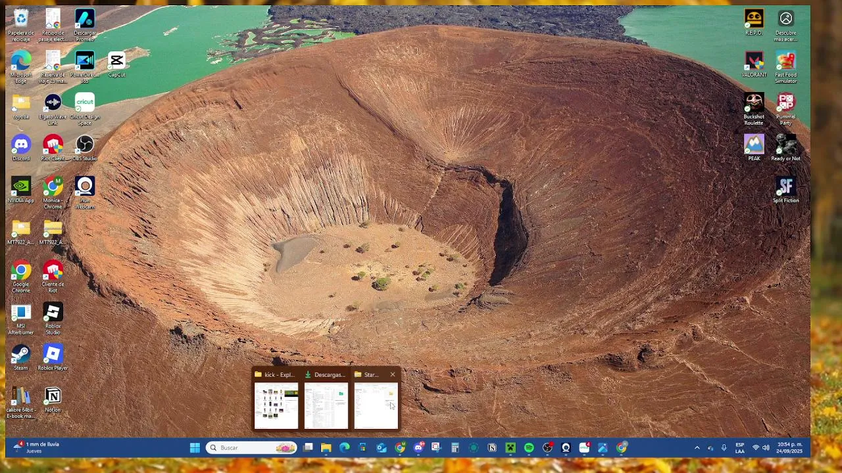The width and height of the screenshot is (842, 473).
Task: Select the Recibo de pasaje electrónico file
Action: (53, 26)
